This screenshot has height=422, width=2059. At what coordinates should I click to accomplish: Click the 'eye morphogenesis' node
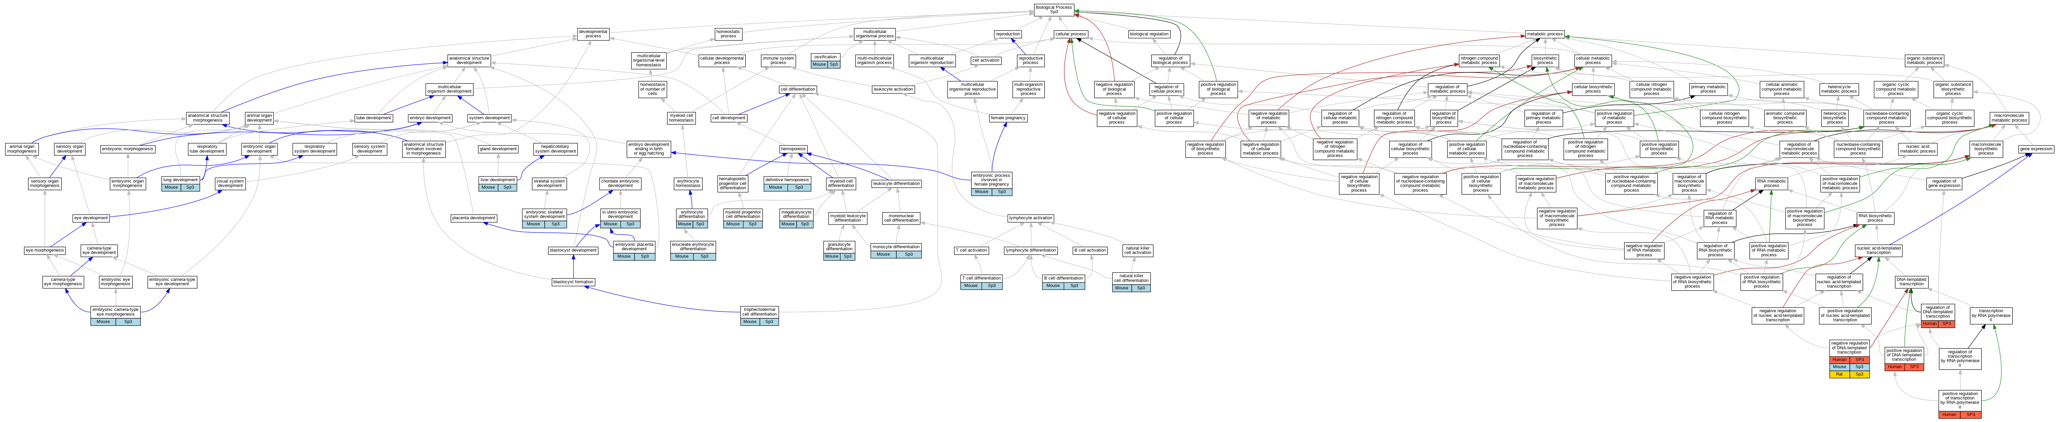click(45, 250)
